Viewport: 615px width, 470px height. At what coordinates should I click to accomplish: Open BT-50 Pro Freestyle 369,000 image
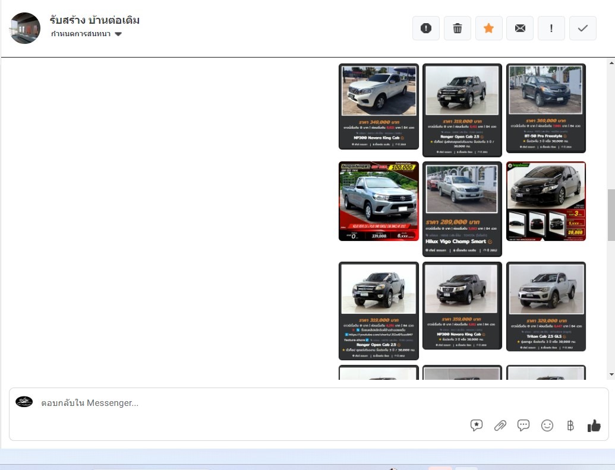[546, 108]
